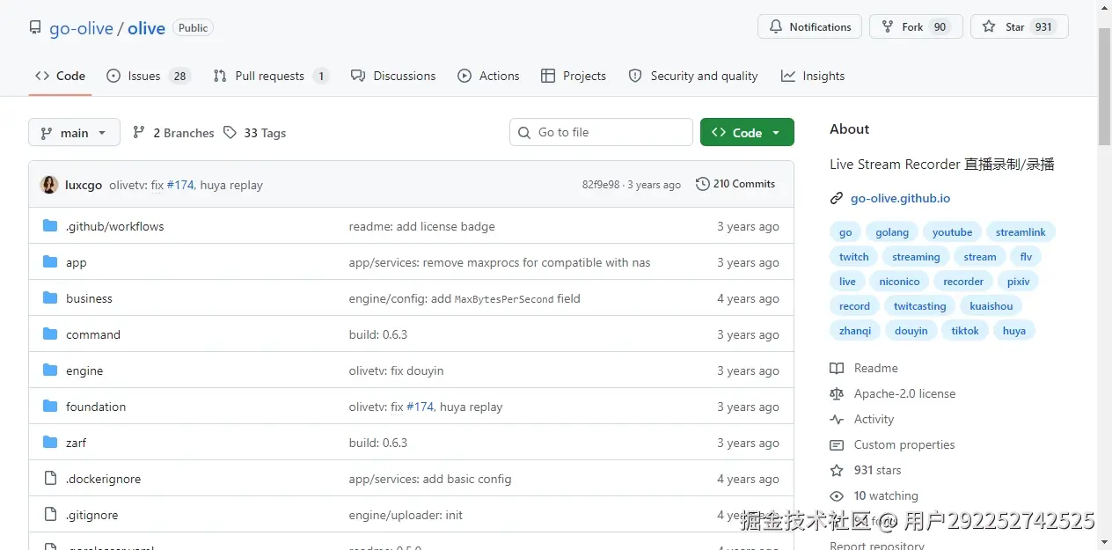Click the Fork icon
Screen dimensions: 1112x550
(888, 27)
